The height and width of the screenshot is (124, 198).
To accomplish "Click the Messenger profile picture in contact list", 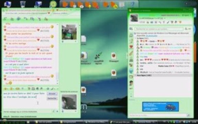I will click(x=134, y=18).
